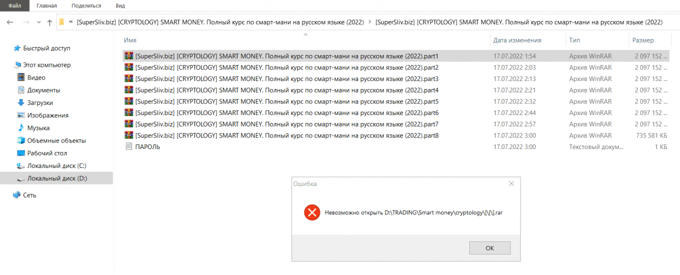The width and height of the screenshot is (680, 275).
Task: Open the Файл menu tab
Action: [15, 5]
